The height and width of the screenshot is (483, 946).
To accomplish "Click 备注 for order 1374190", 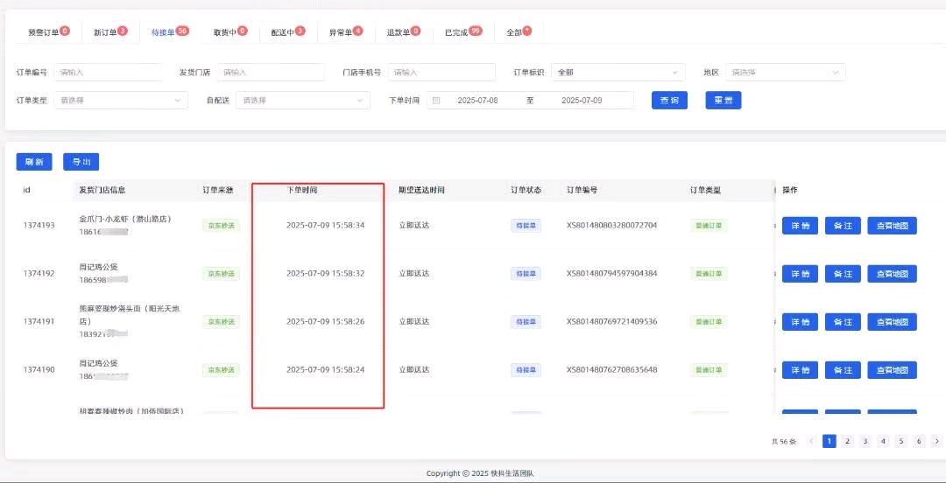I will pos(843,370).
